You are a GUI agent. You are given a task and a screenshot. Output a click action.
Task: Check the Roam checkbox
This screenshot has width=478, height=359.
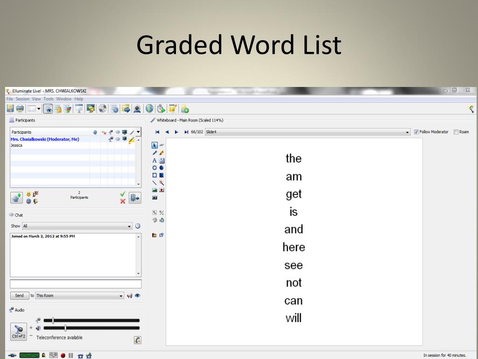tap(456, 132)
